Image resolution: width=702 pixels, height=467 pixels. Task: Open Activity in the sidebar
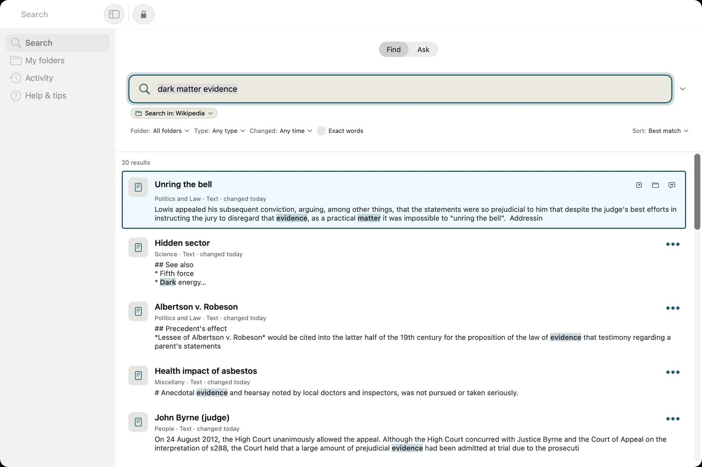57,78
